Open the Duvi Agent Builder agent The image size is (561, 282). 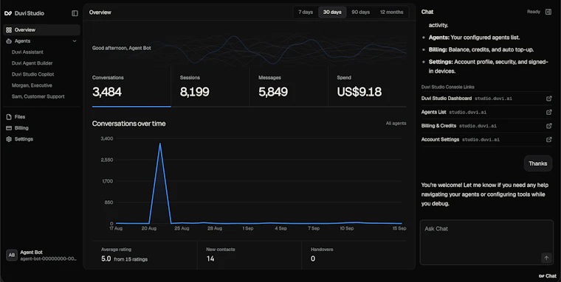[32, 63]
